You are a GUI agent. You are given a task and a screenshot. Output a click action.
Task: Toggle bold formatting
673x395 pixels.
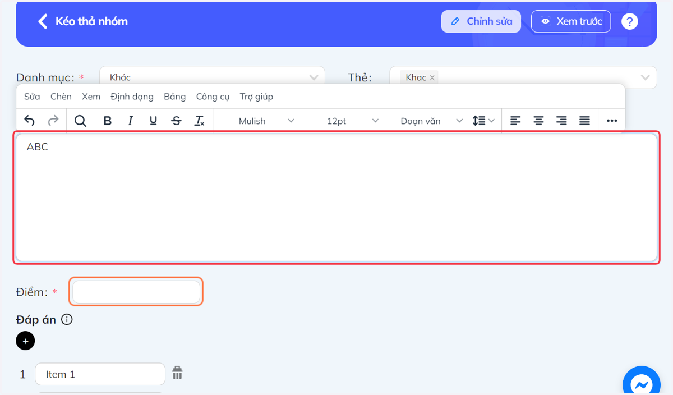108,121
